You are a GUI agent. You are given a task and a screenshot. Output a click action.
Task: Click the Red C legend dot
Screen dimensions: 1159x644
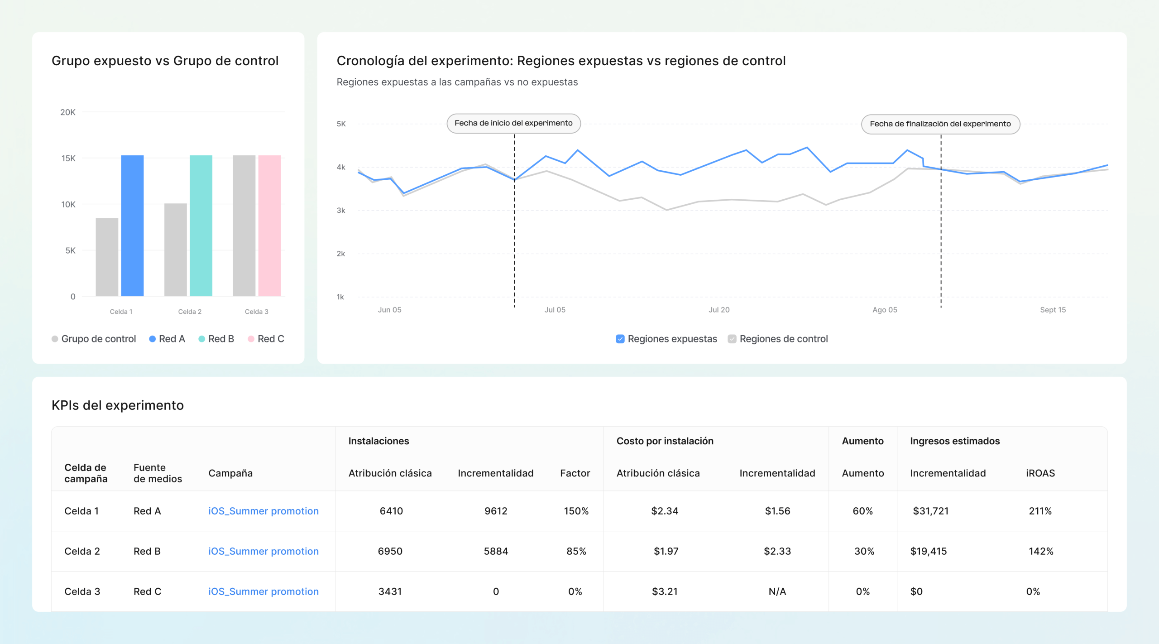[251, 339]
